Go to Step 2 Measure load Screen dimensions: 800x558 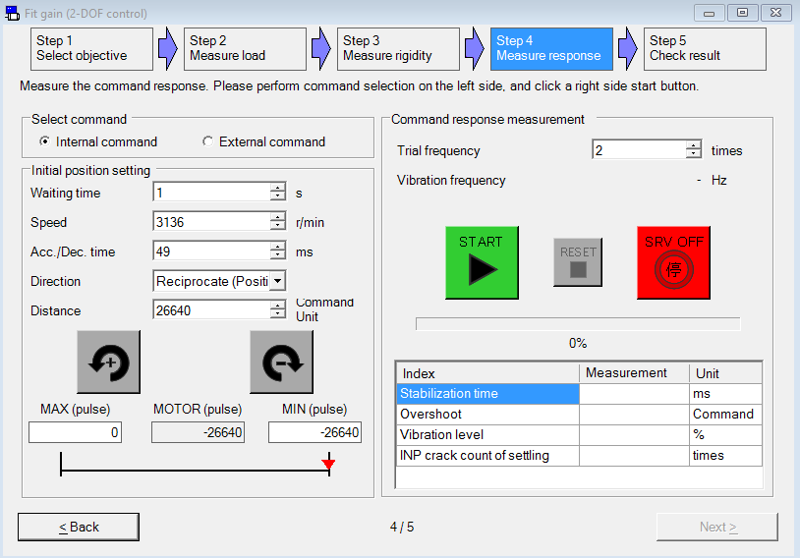point(245,48)
